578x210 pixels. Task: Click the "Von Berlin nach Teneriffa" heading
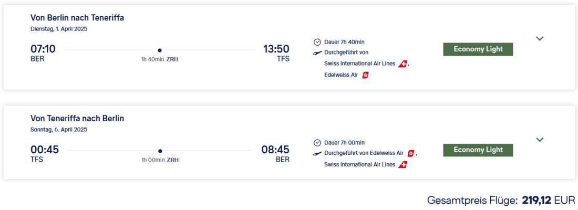pyautogui.click(x=77, y=18)
